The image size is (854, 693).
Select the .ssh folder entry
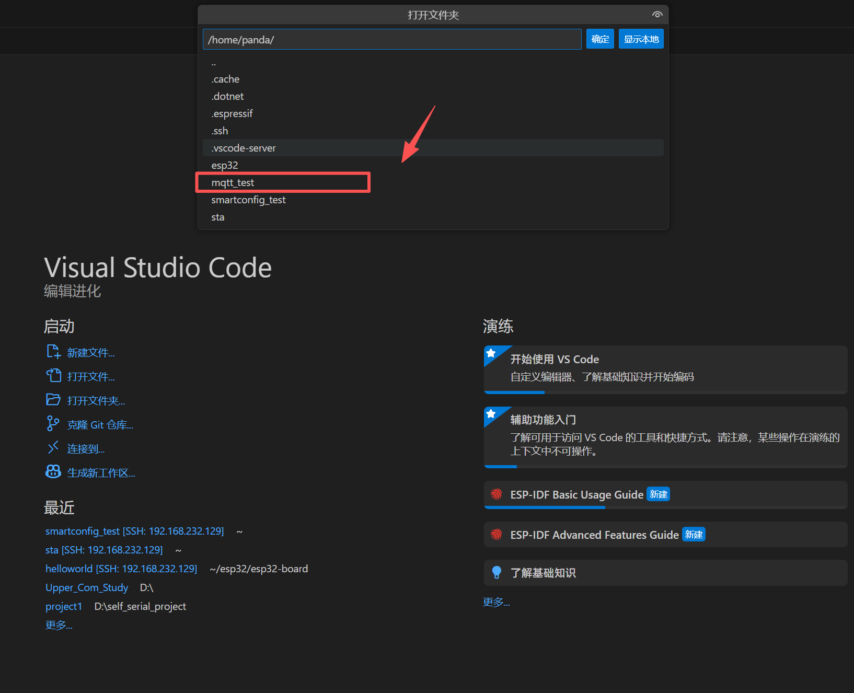[433, 131]
